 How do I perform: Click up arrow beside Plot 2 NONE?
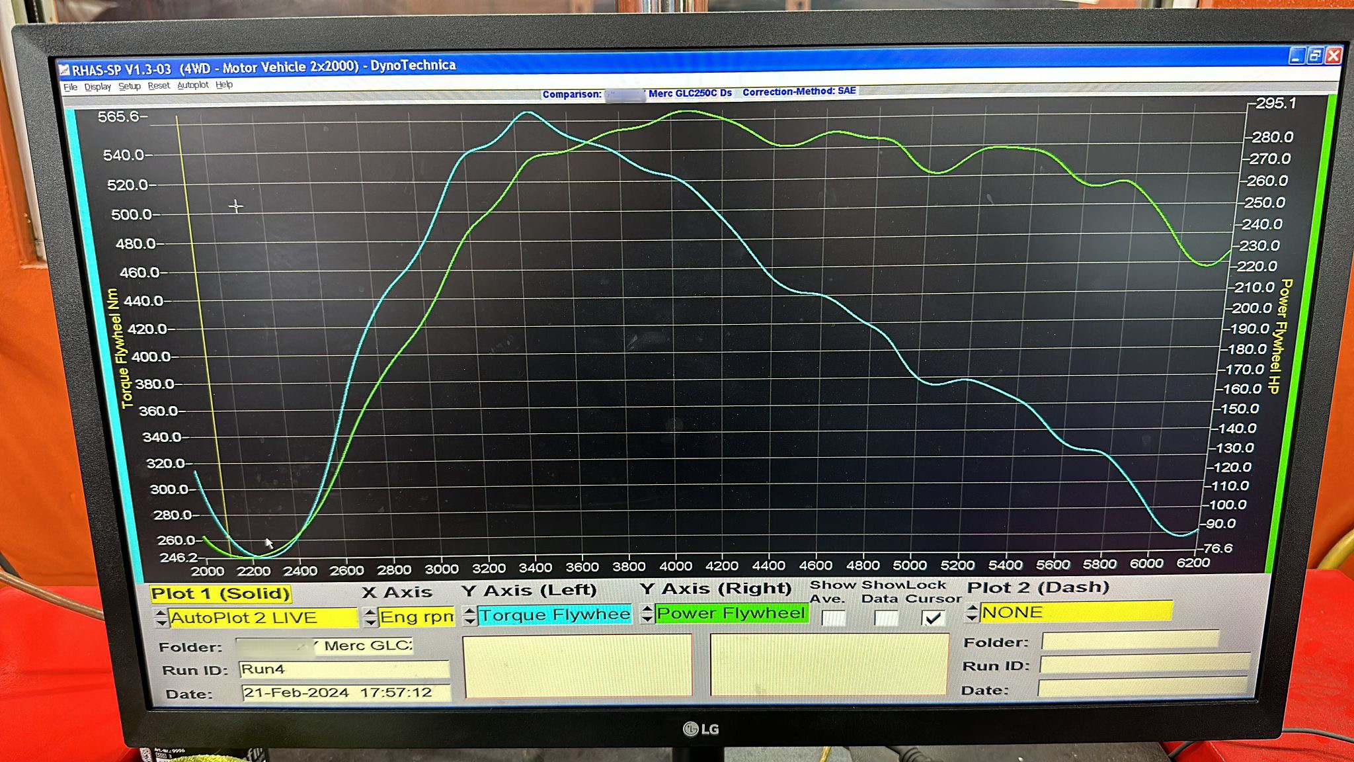click(x=971, y=608)
